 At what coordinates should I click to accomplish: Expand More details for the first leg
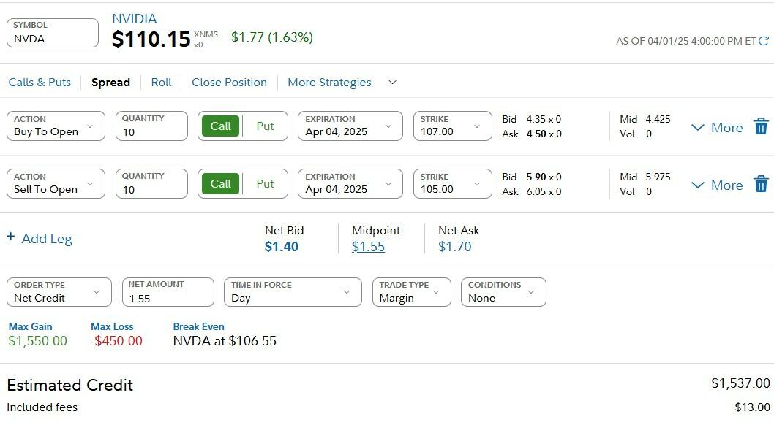717,128
